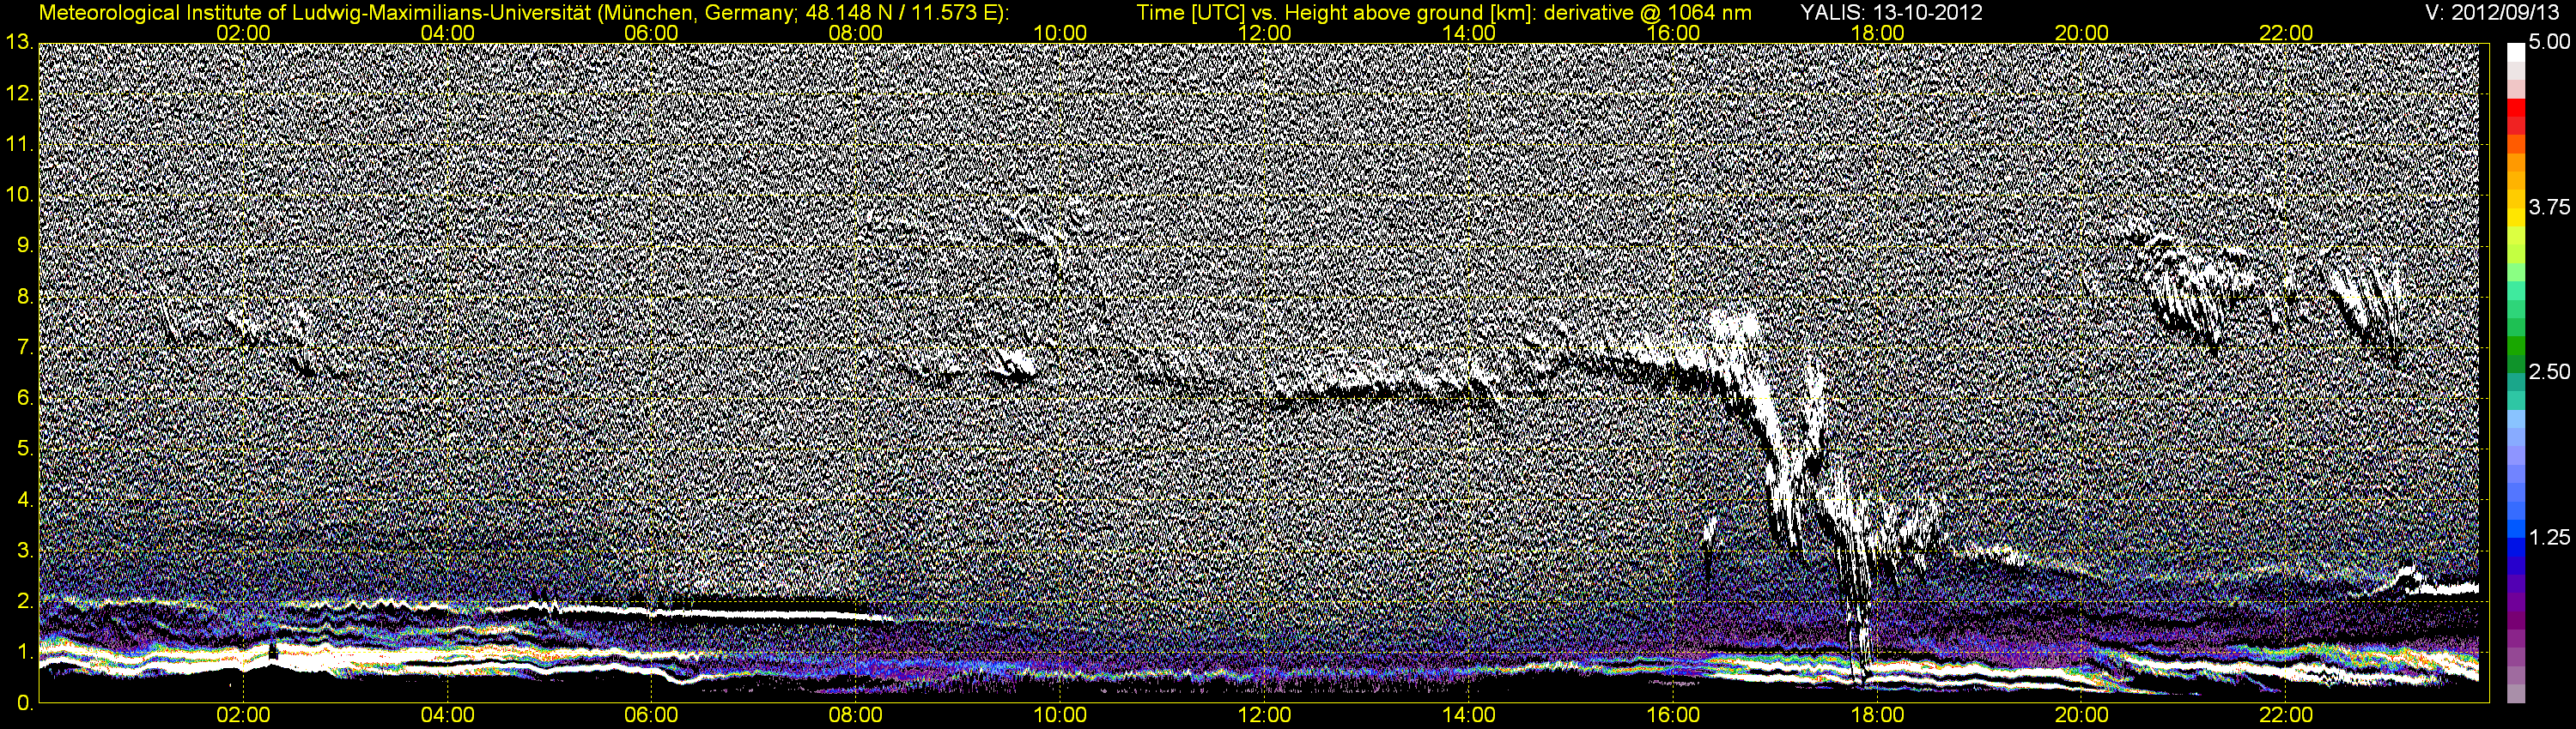Viewport: 2576px width, 729px height.
Task: Click the Meteorological Institute title text
Action: point(524,13)
